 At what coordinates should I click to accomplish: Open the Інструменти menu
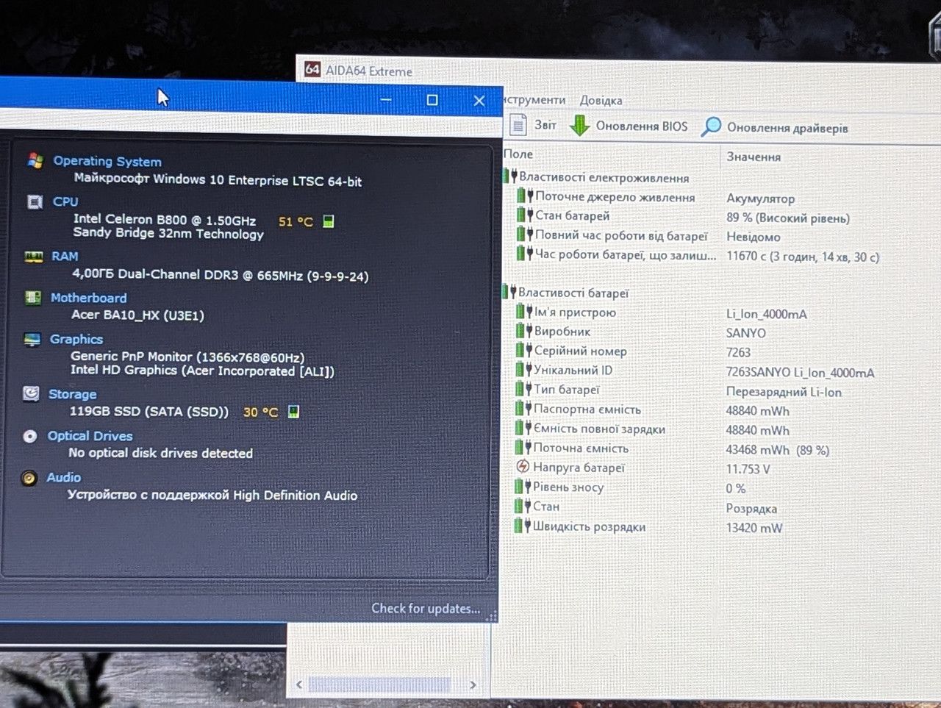[535, 99]
